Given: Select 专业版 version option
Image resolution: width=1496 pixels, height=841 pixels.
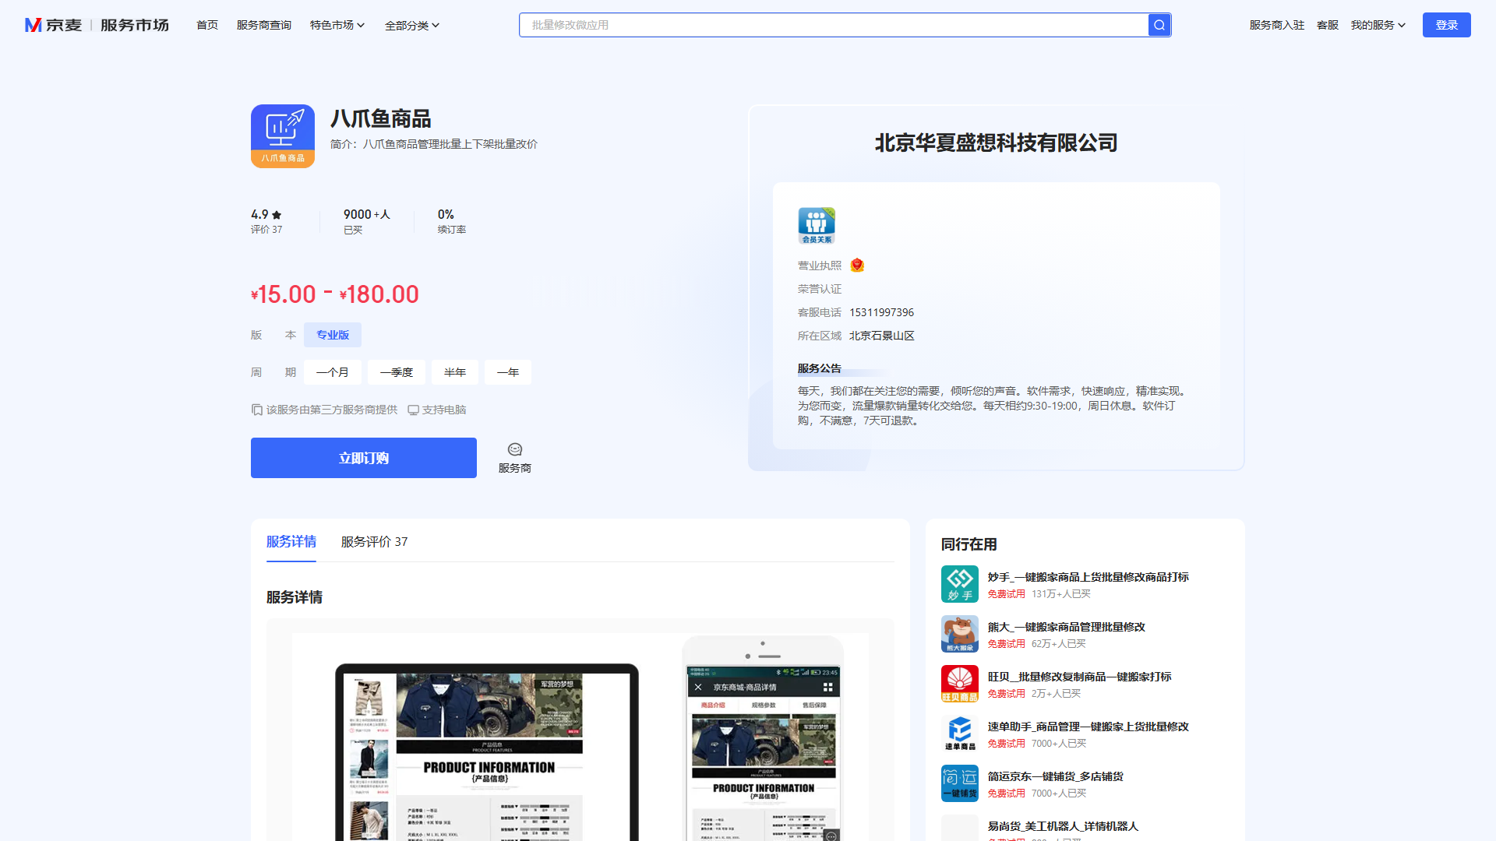Looking at the screenshot, I should (x=333, y=335).
